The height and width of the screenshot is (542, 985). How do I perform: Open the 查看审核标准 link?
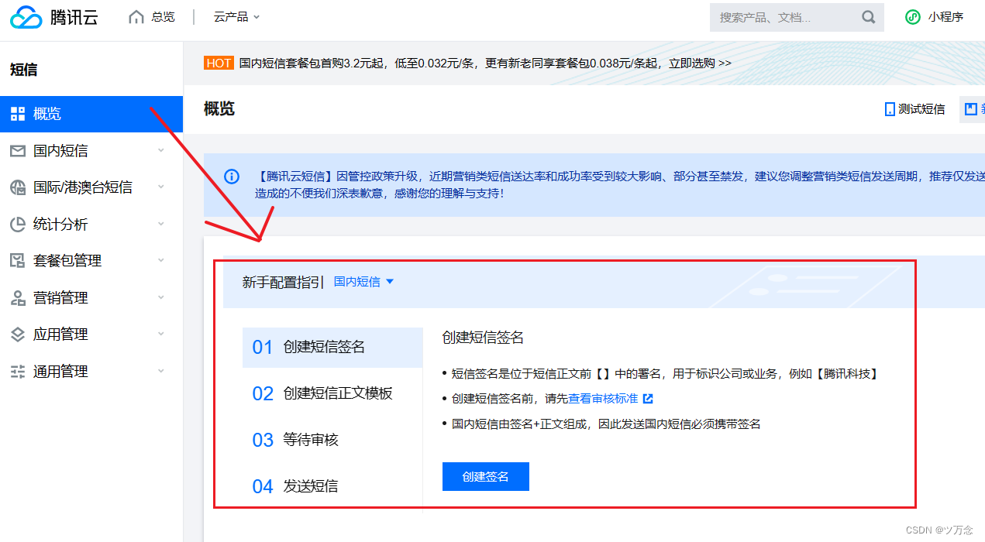(604, 399)
